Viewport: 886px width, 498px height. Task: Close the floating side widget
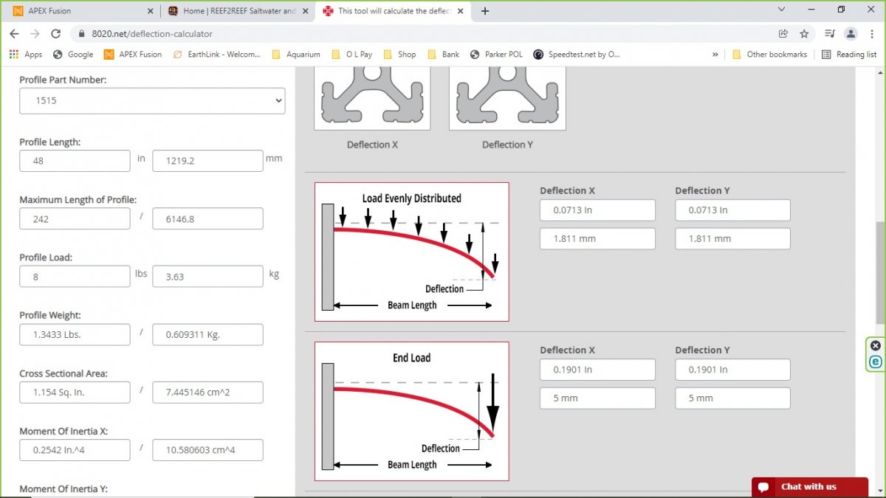(875, 345)
